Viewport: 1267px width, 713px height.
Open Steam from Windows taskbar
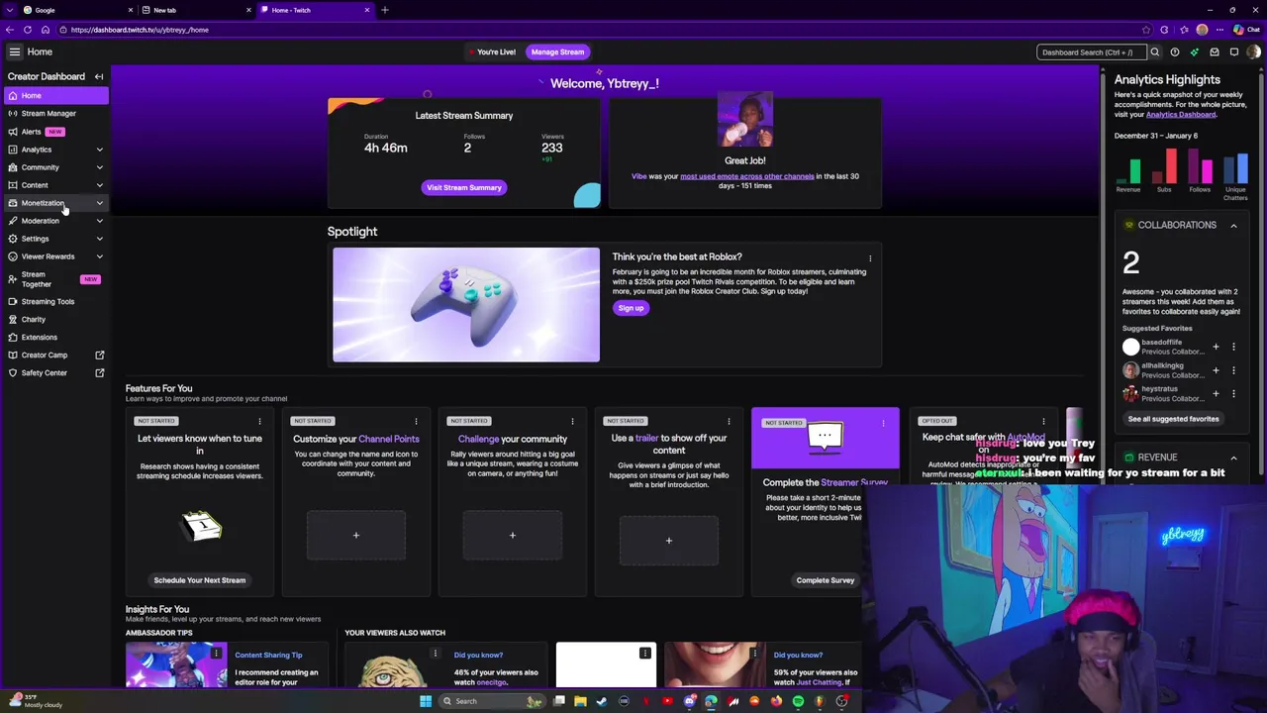(x=602, y=701)
